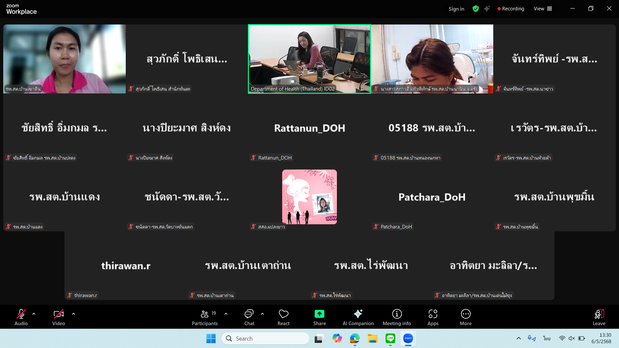Open Task View icon in taskbar
Image resolution: width=619 pixels, height=348 pixels.
click(x=319, y=338)
